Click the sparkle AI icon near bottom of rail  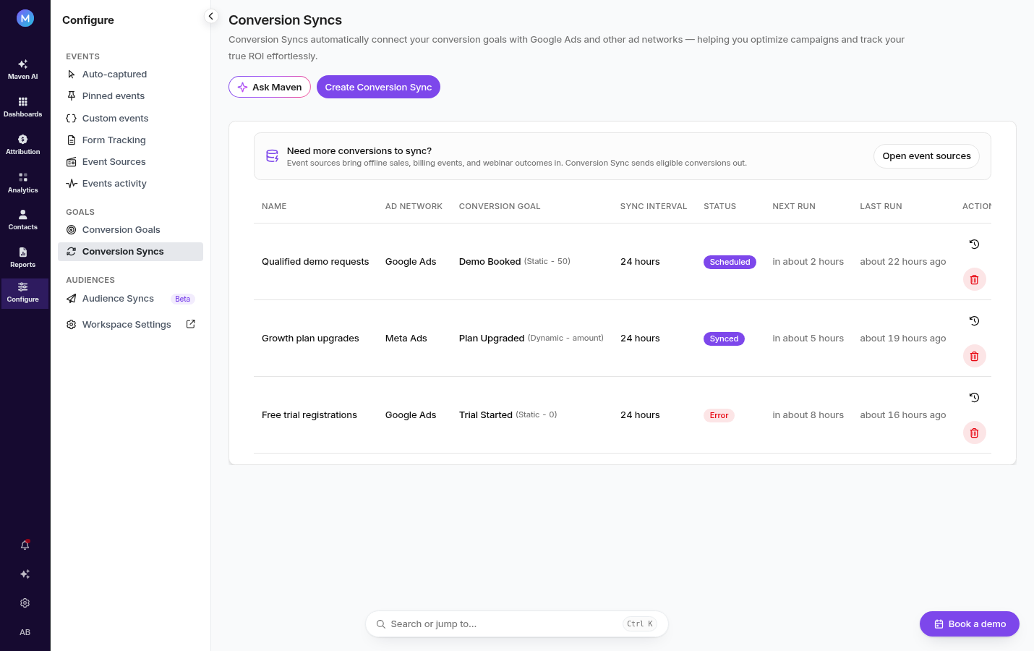click(x=25, y=574)
